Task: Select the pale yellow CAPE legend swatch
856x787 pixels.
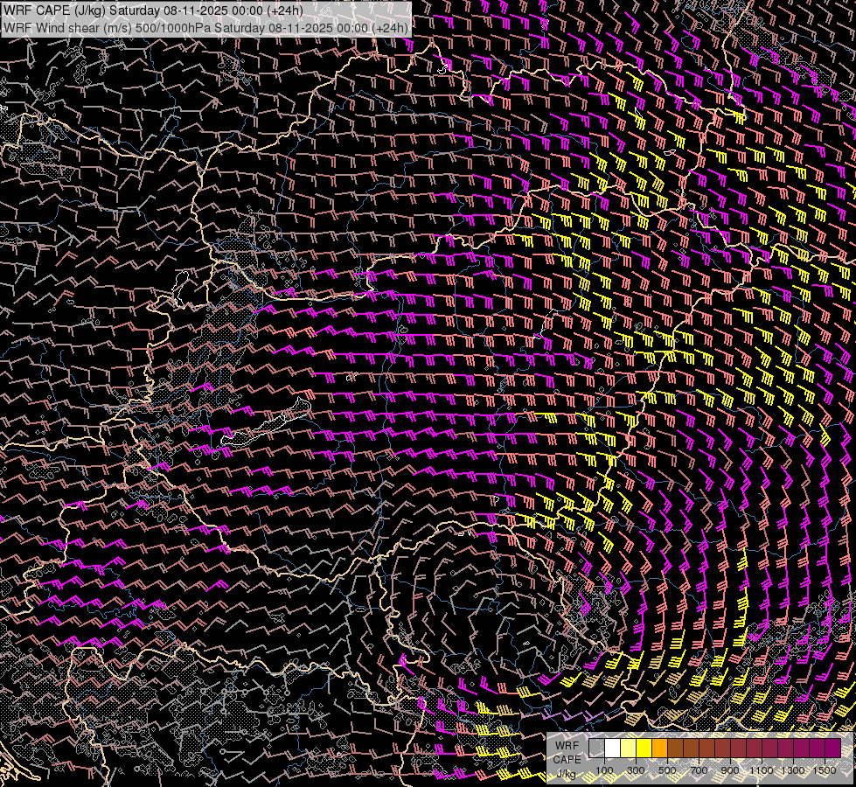Action: (628, 749)
